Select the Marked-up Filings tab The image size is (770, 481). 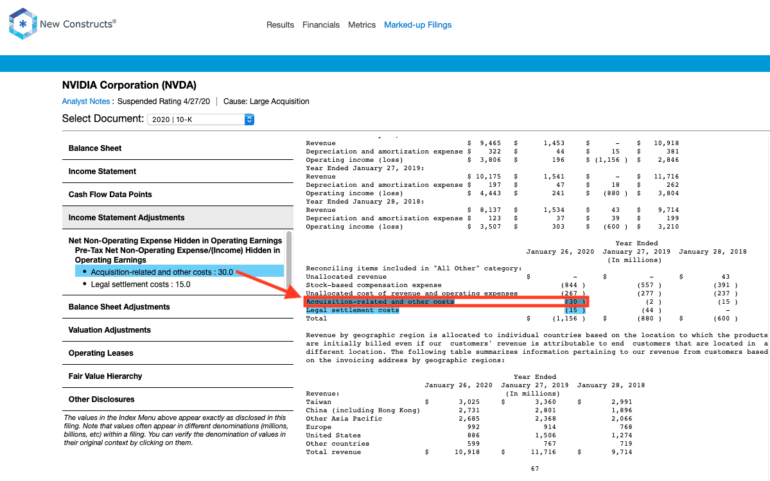pos(417,25)
